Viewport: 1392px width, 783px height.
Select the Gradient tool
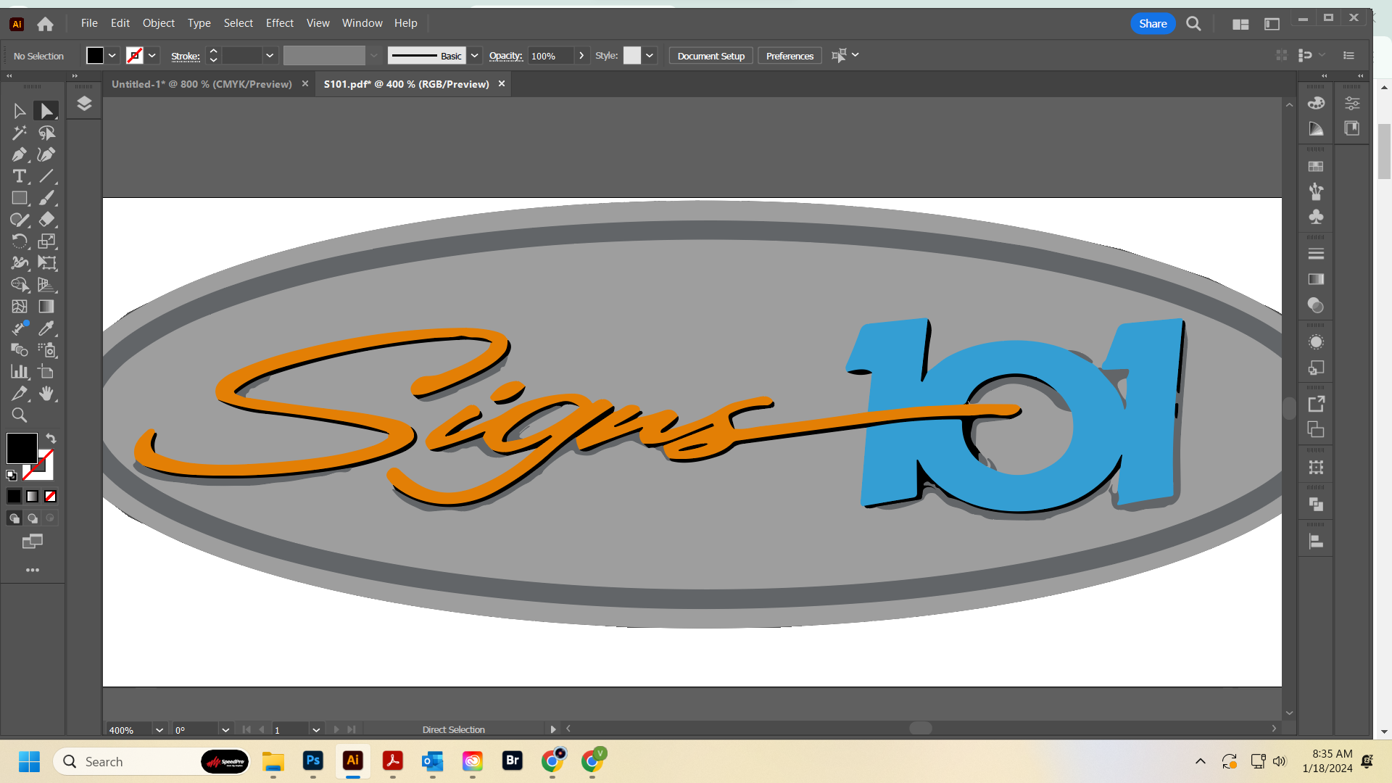pyautogui.click(x=46, y=307)
